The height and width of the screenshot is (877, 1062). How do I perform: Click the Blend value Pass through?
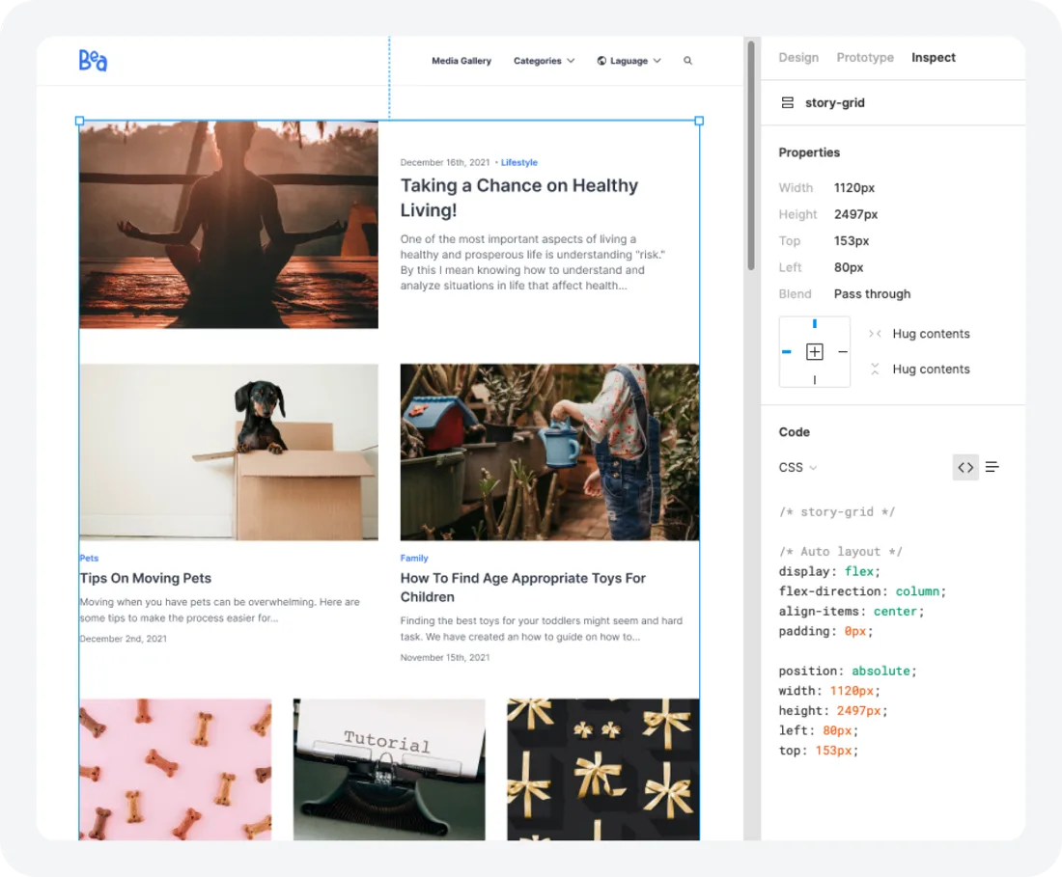[x=873, y=294]
